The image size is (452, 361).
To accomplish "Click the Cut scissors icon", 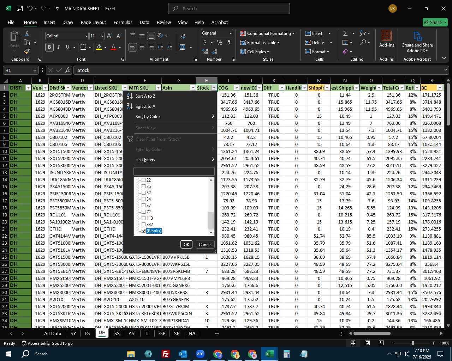I will click(26, 33).
